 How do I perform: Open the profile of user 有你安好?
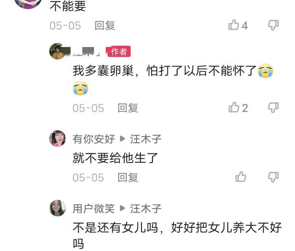point(94,139)
